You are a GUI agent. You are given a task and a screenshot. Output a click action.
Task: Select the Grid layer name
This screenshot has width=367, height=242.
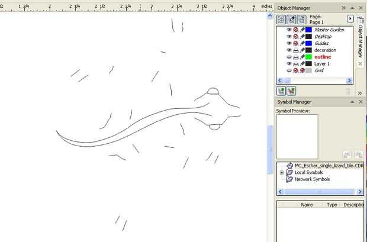pyautogui.click(x=319, y=70)
